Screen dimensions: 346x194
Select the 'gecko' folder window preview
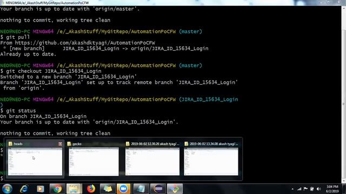point(94,159)
